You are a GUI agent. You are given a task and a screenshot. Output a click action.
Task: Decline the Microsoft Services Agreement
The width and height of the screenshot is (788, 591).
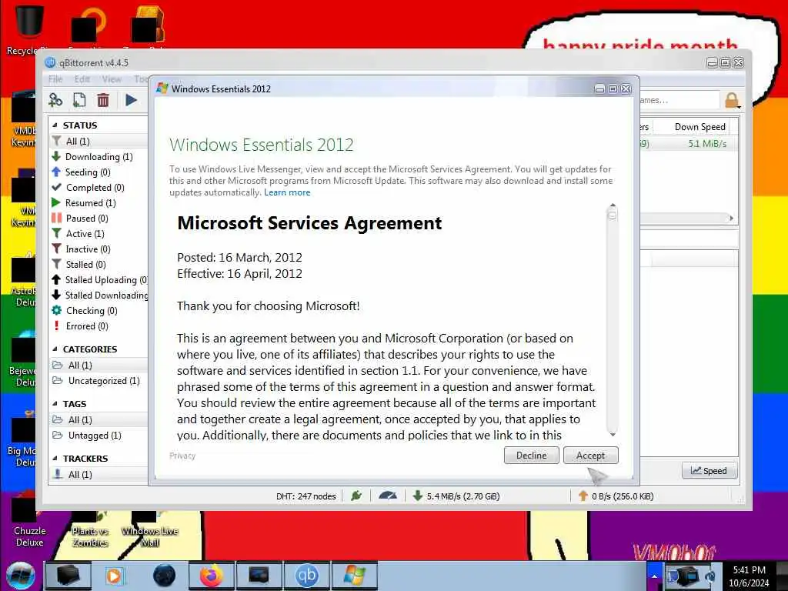pyautogui.click(x=531, y=456)
